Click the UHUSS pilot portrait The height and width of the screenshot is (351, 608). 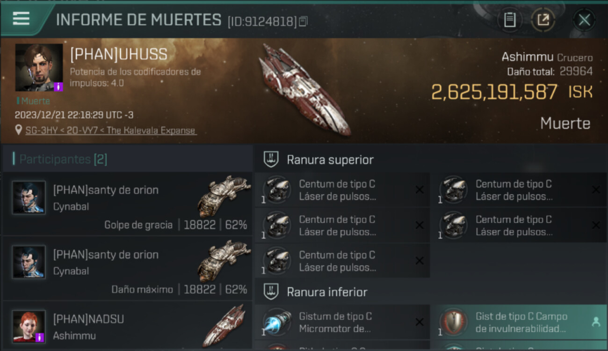pyautogui.click(x=39, y=68)
